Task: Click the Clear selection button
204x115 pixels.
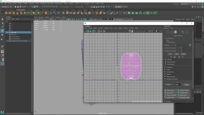Action: (177, 54)
